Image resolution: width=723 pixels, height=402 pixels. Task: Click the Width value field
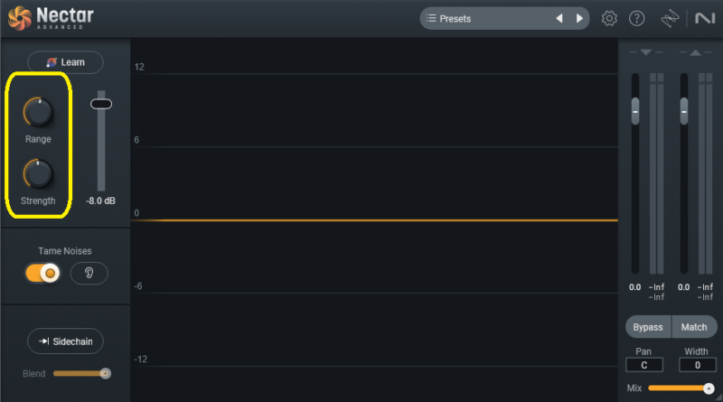(x=696, y=365)
